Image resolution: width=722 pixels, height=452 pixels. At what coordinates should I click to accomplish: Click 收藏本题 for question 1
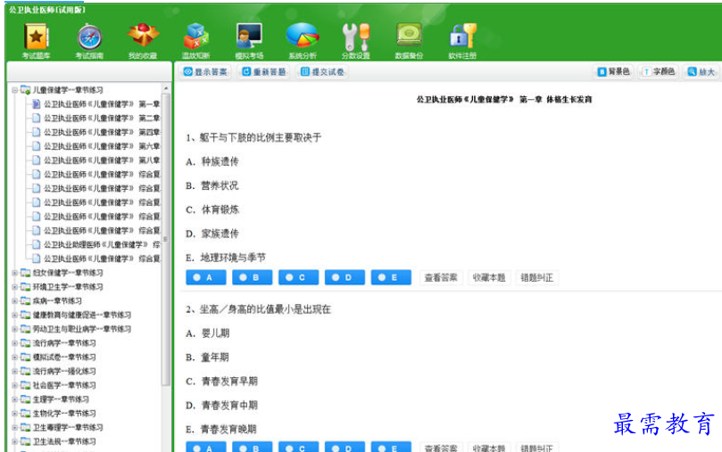489,277
